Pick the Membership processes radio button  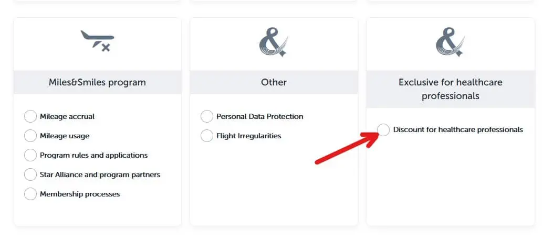point(30,194)
